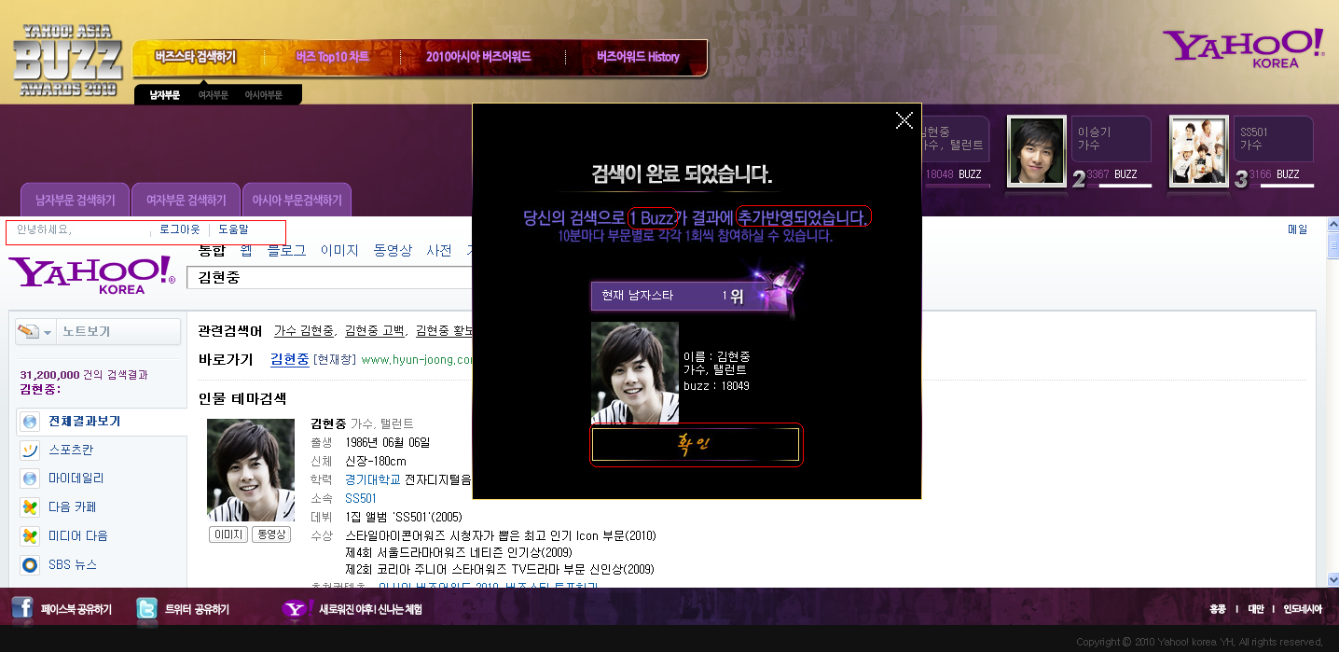
Task: Click the 이미지 button under the profile photo
Action: click(x=228, y=534)
